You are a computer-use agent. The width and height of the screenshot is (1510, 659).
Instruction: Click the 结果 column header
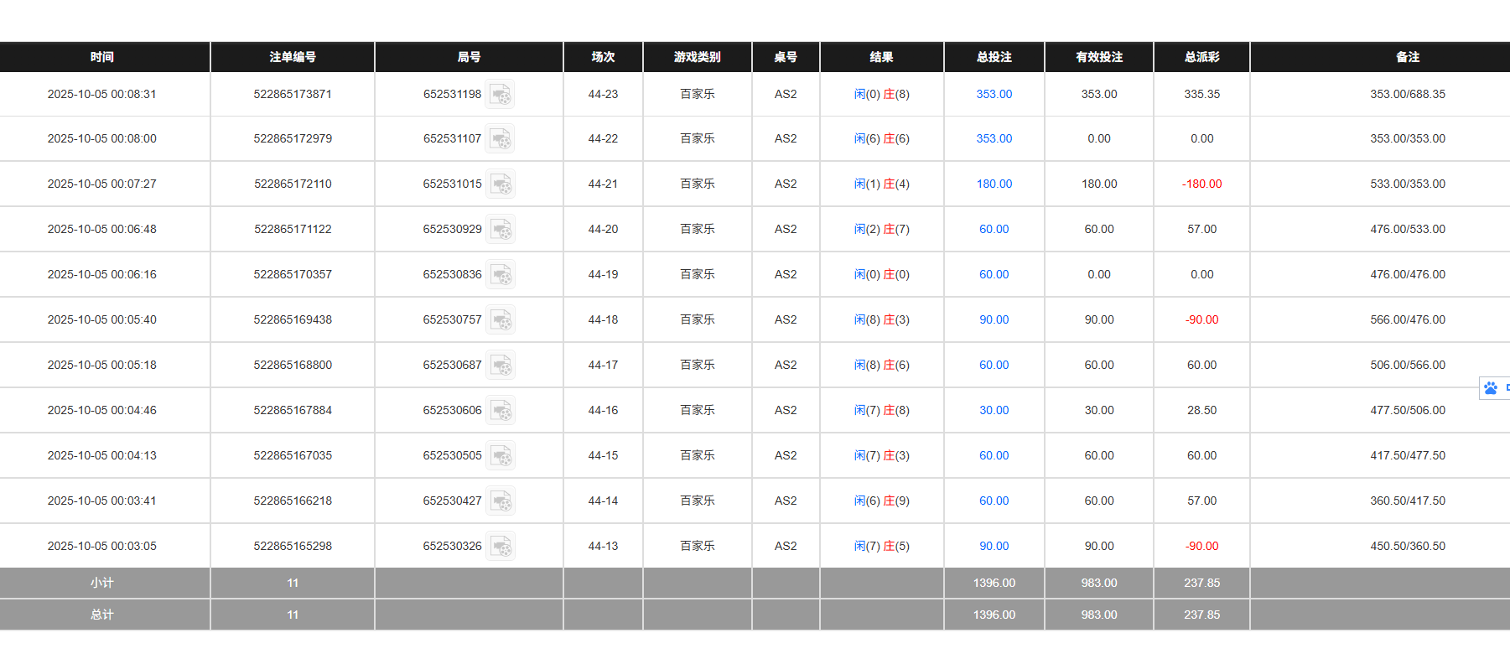click(x=881, y=57)
